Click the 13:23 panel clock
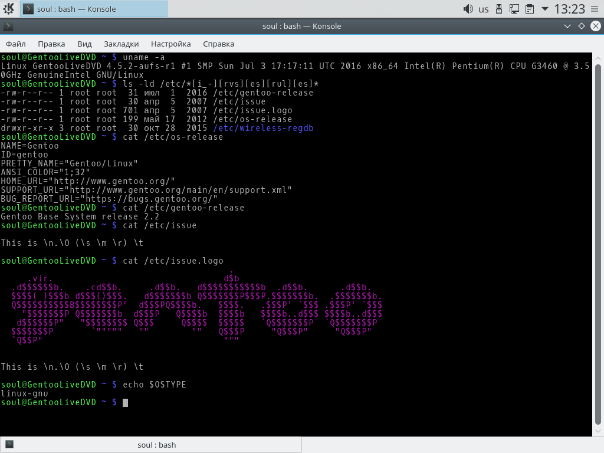604x453 pixels. pos(569,9)
